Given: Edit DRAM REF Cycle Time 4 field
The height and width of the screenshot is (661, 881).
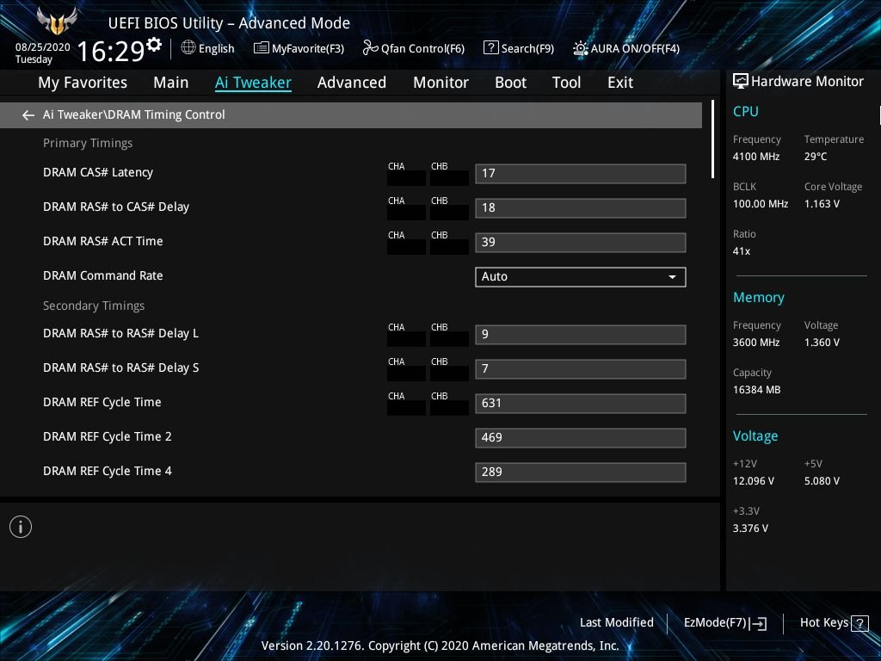Looking at the screenshot, I should pos(581,473).
